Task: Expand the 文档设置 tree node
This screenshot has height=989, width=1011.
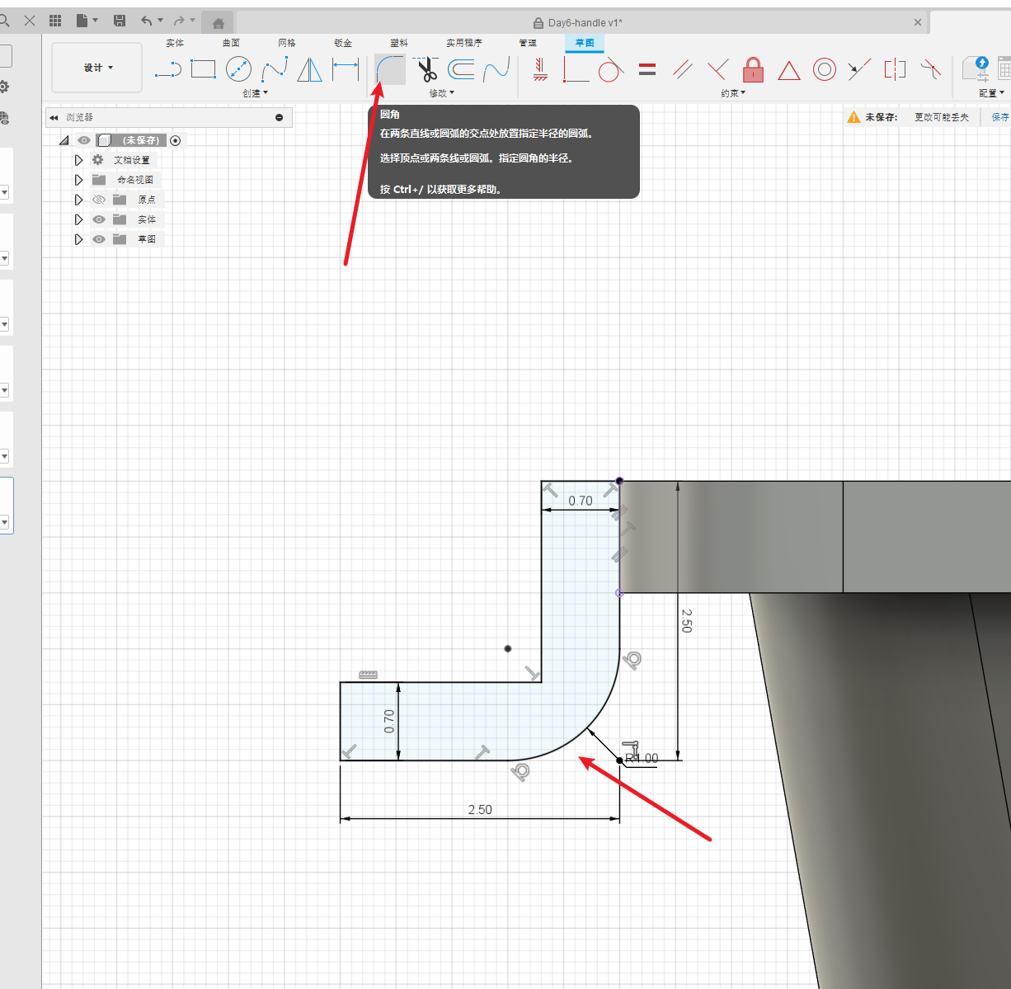Action: [78, 160]
